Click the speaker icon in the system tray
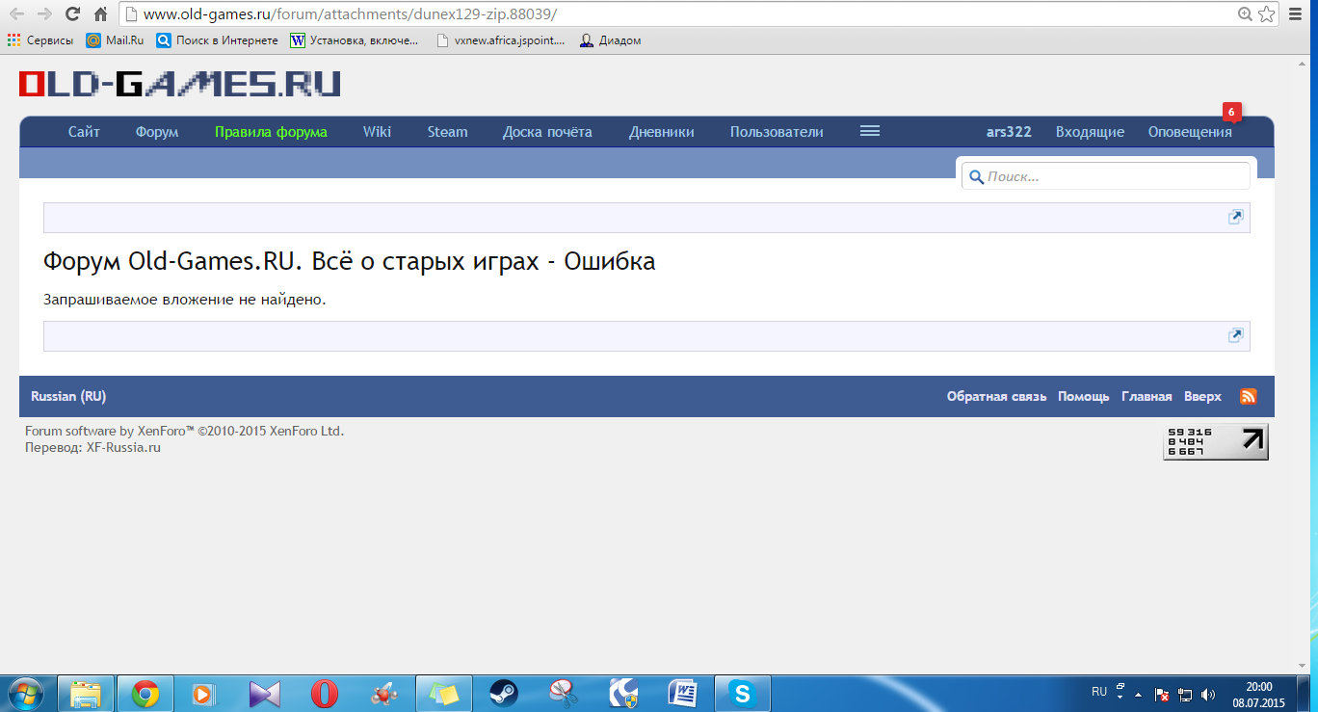1318x712 pixels. tap(1209, 692)
